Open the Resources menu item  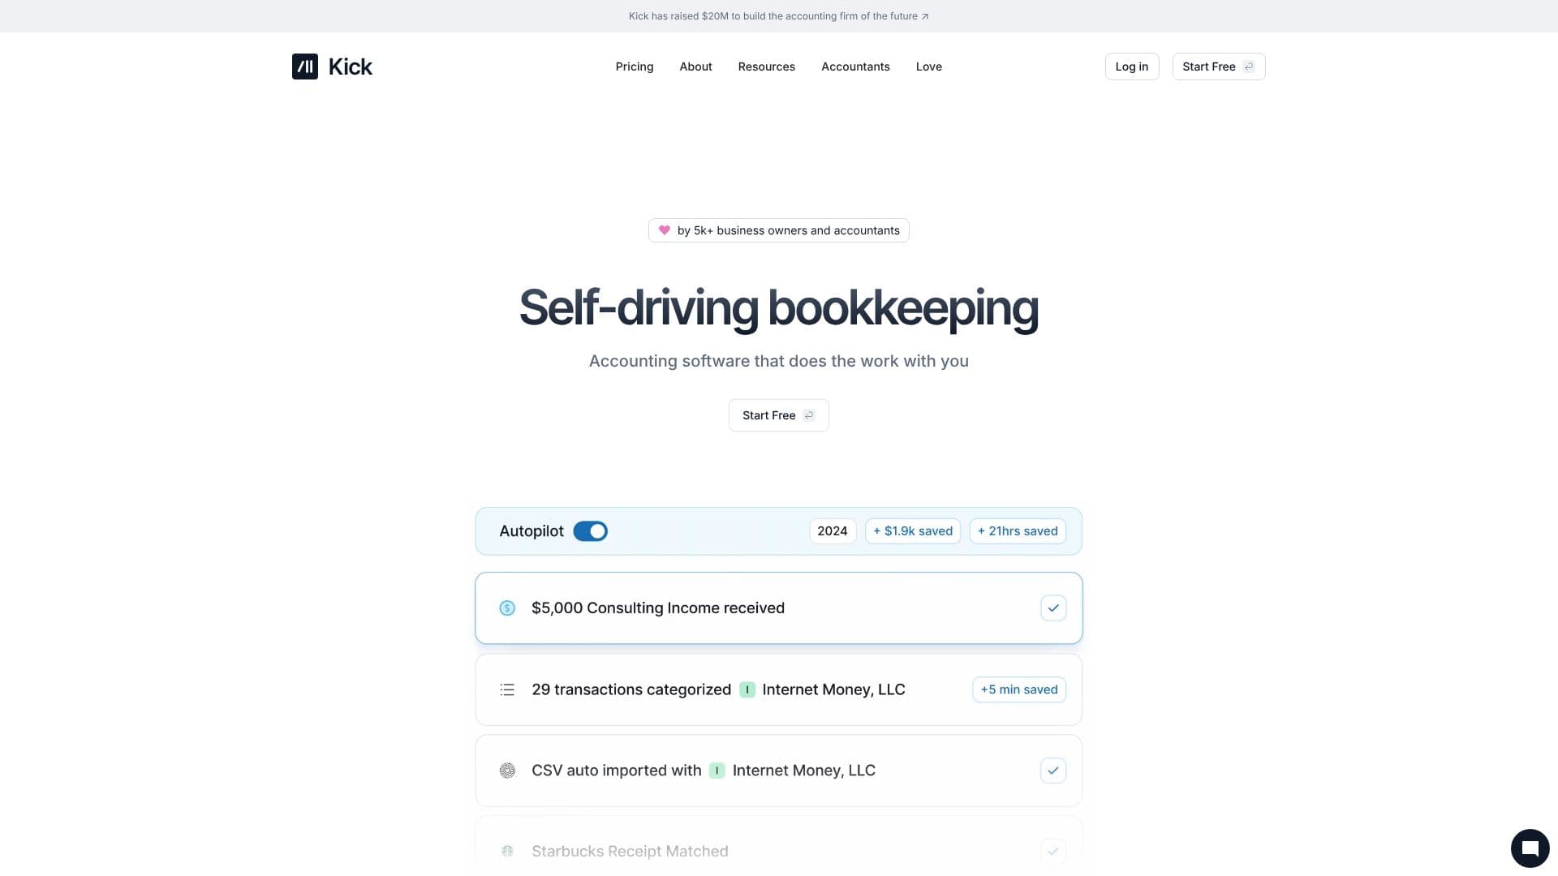(766, 67)
